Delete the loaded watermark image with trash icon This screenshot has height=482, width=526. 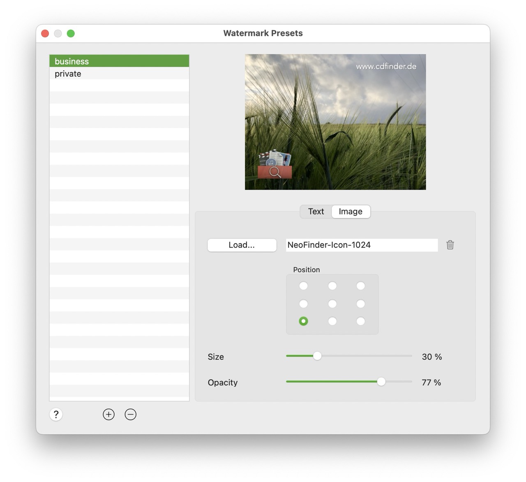click(450, 245)
